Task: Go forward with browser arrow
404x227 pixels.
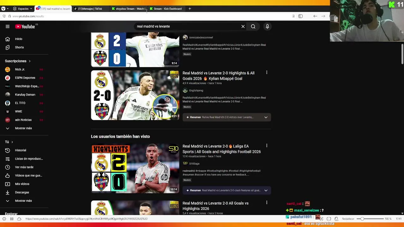Action: [323, 16]
